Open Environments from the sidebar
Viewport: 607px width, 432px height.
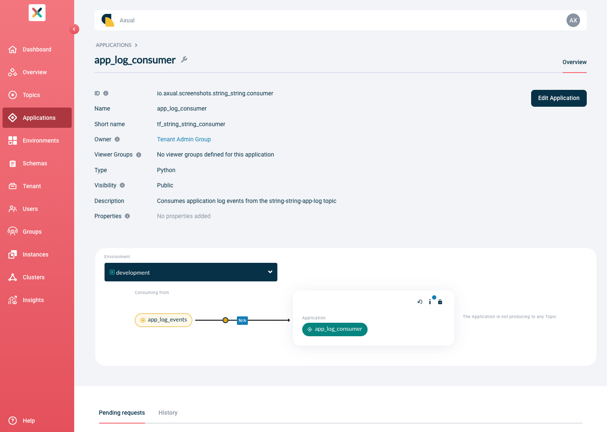tap(37, 140)
